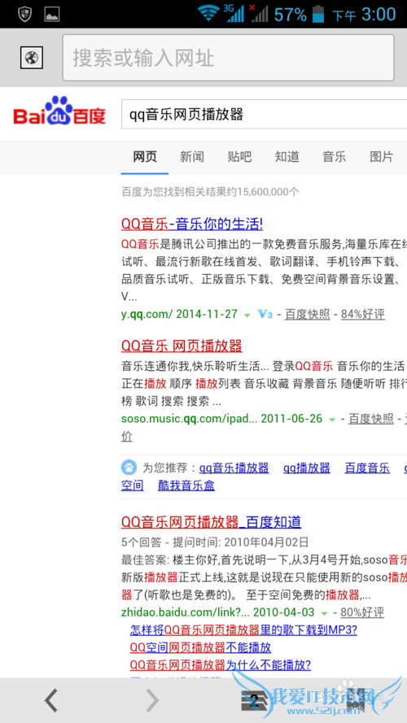Switch to the 音乐 tab
The image size is (407, 723).
[334, 157]
